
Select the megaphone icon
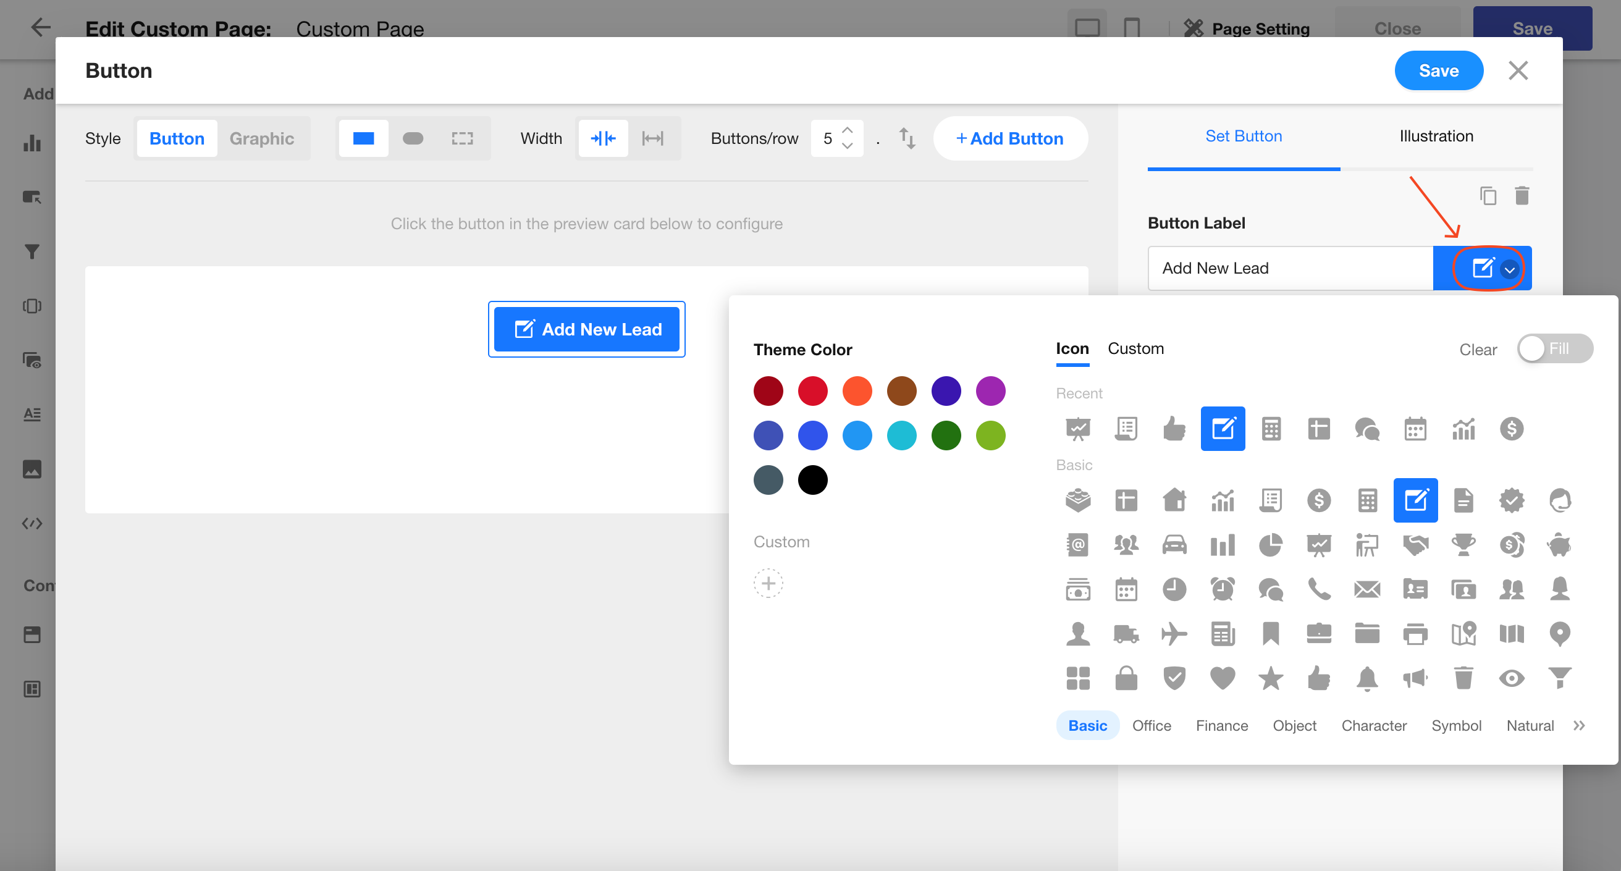tap(1415, 678)
